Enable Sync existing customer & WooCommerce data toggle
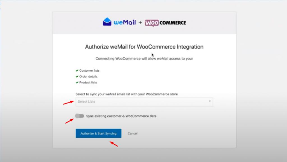 tap(79, 116)
